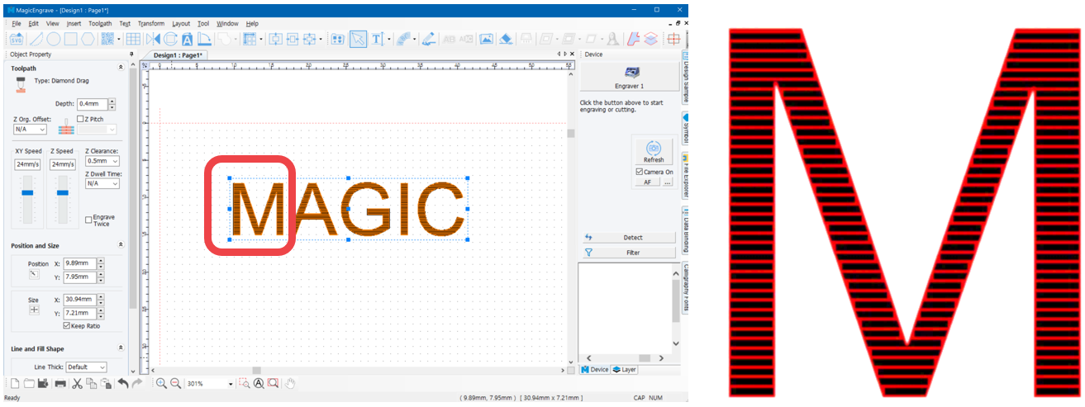Select the text tool

click(377, 39)
